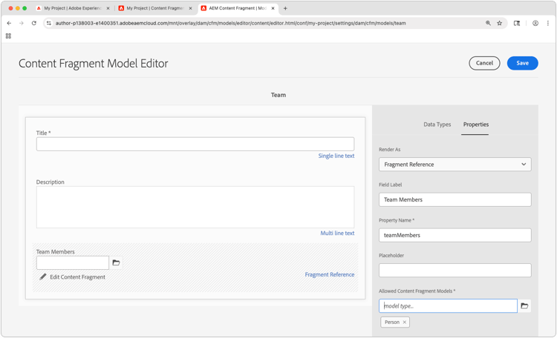Remove the Person model tag
This screenshot has width=557, height=338.
point(405,322)
